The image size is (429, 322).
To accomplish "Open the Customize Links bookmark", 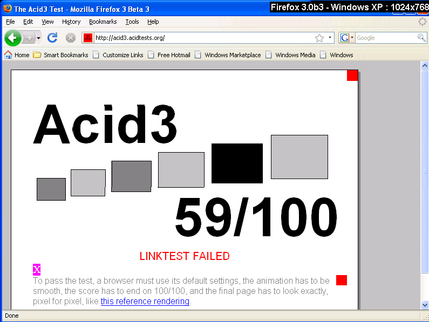I will point(118,55).
